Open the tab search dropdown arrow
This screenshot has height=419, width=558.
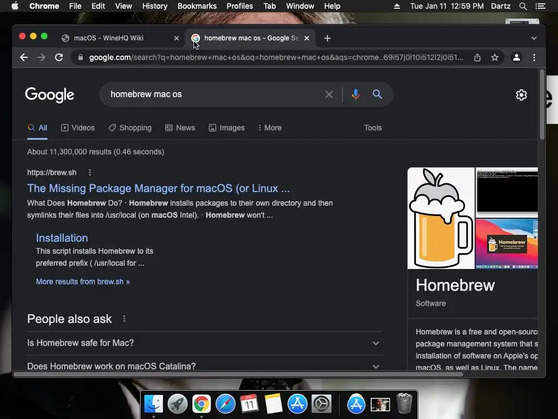tap(534, 38)
